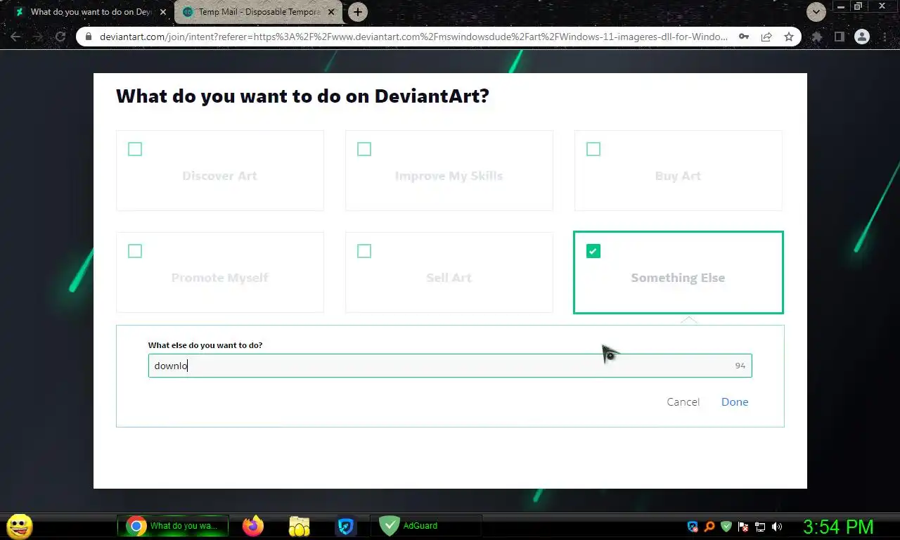This screenshot has height=540, width=900.
Task: Click the green AdGuard tray icon
Action: coord(726,526)
